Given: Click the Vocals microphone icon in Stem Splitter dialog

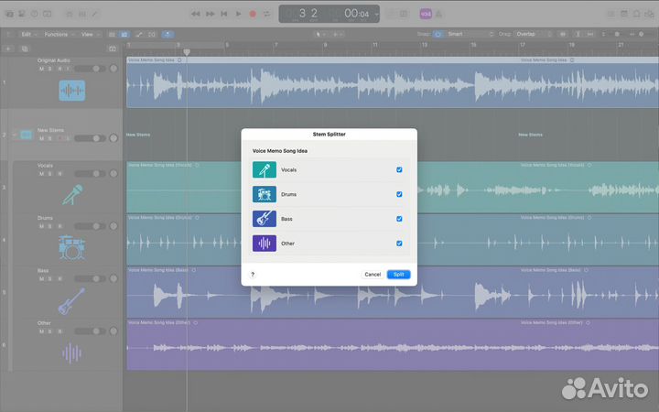Looking at the screenshot, I should point(265,170).
